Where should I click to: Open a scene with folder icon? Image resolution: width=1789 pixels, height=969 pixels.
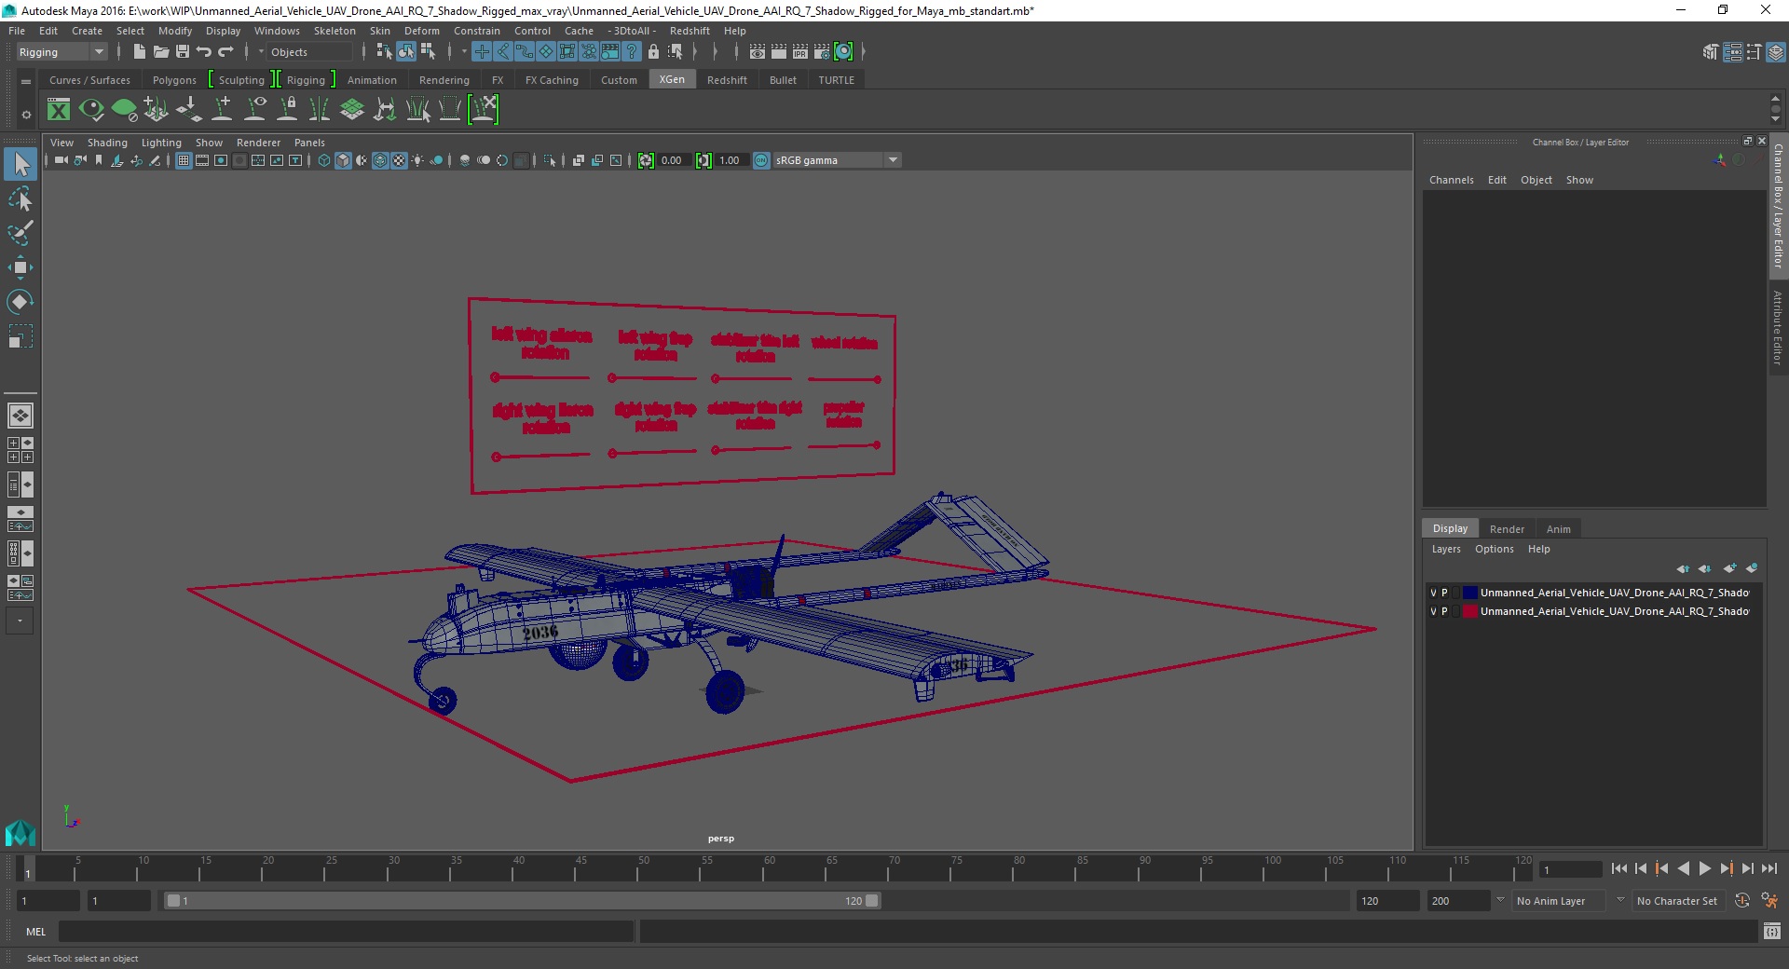pyautogui.click(x=160, y=52)
